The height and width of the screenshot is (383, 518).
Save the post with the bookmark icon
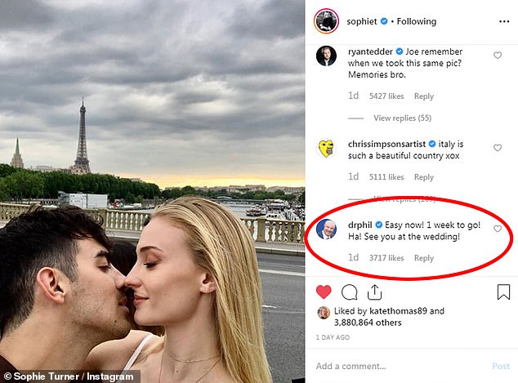coord(503,292)
